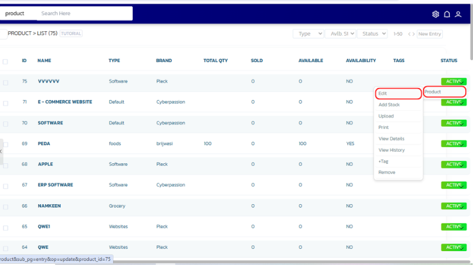Open the user profile icon
The image size is (473, 265).
[x=458, y=14]
